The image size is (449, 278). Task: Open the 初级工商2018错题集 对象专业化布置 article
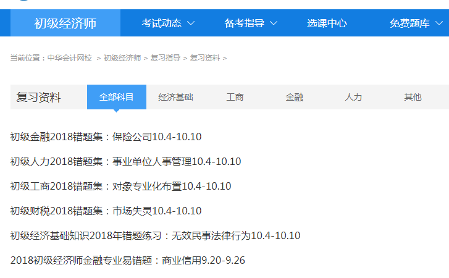point(120,186)
